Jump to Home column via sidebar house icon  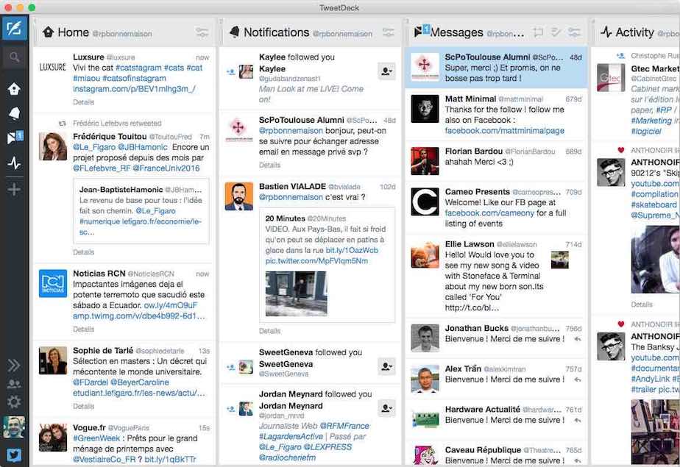pos(14,89)
